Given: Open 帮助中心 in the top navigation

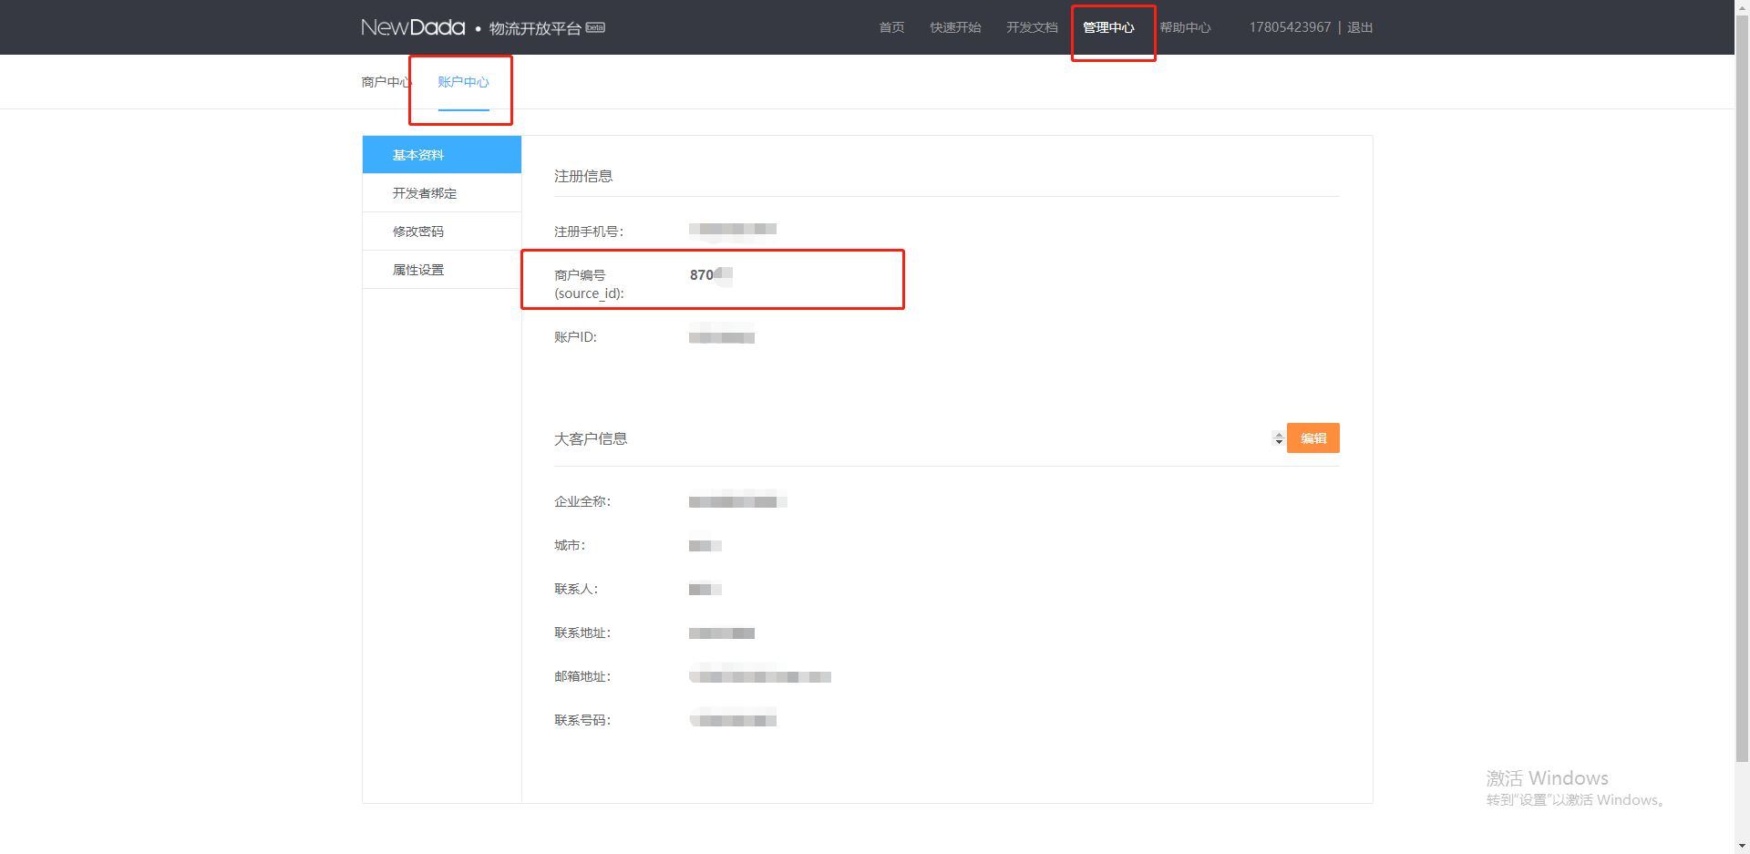Looking at the screenshot, I should pyautogui.click(x=1185, y=27).
